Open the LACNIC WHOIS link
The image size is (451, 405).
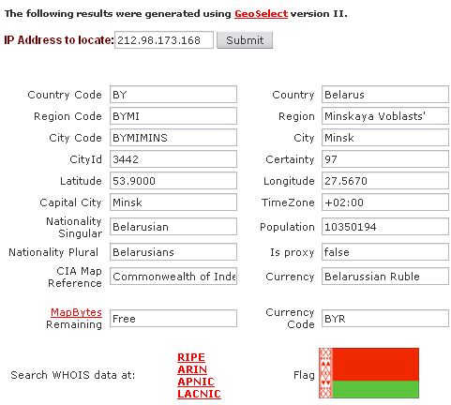(x=199, y=394)
